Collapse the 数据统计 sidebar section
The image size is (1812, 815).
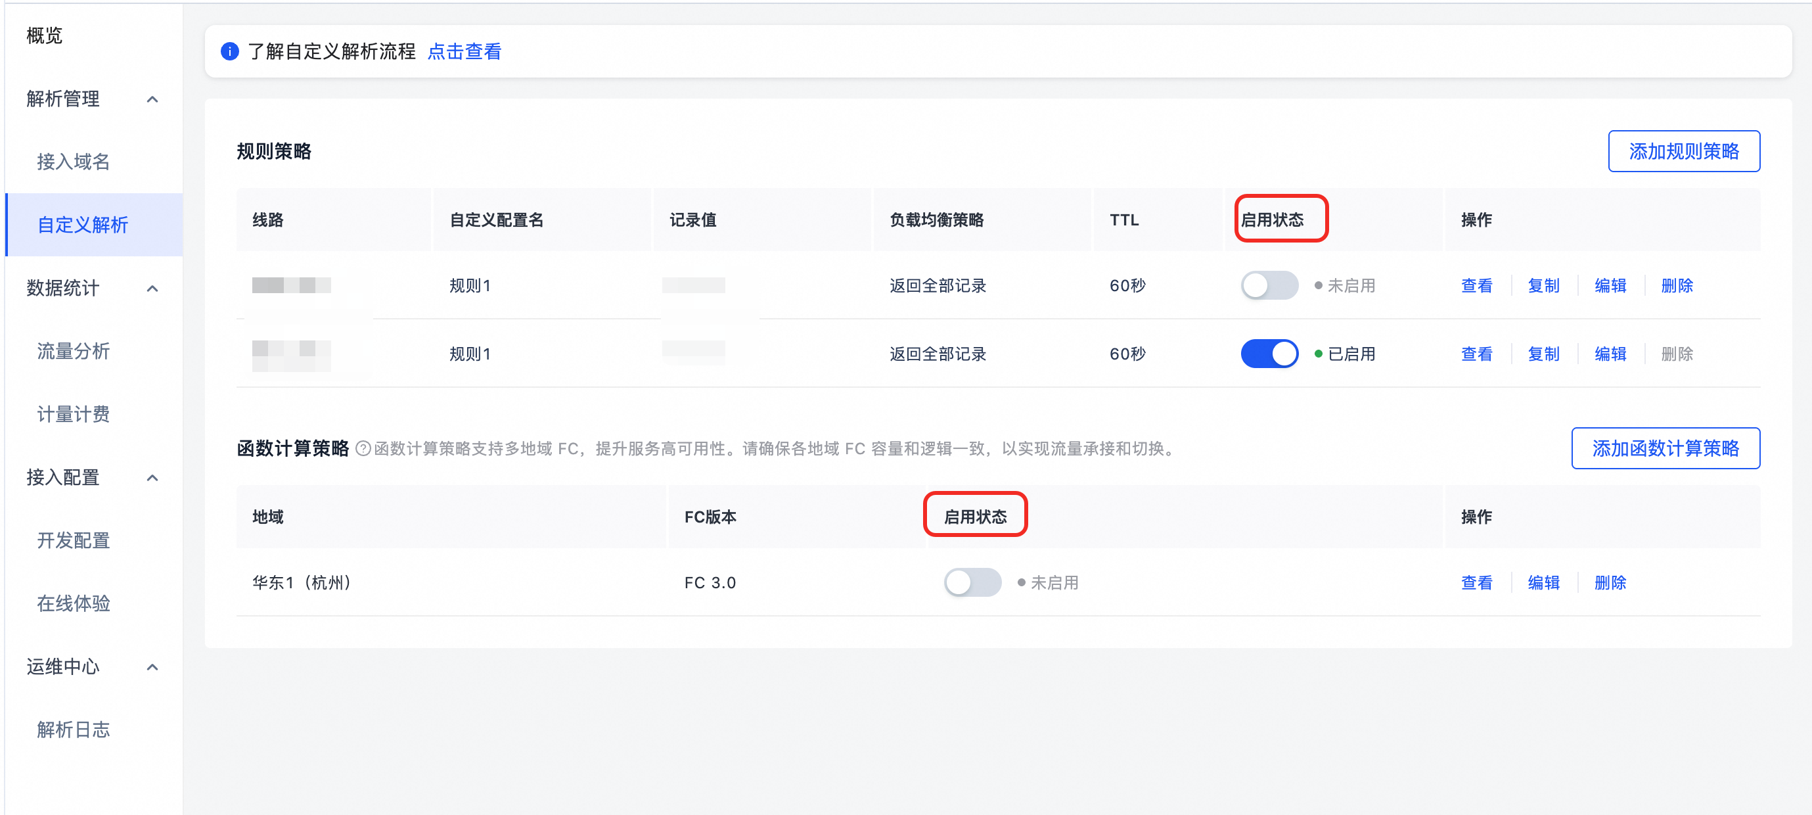click(x=152, y=289)
